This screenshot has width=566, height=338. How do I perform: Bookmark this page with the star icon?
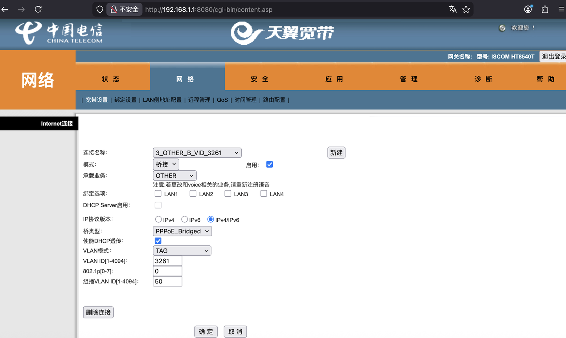pos(466,9)
